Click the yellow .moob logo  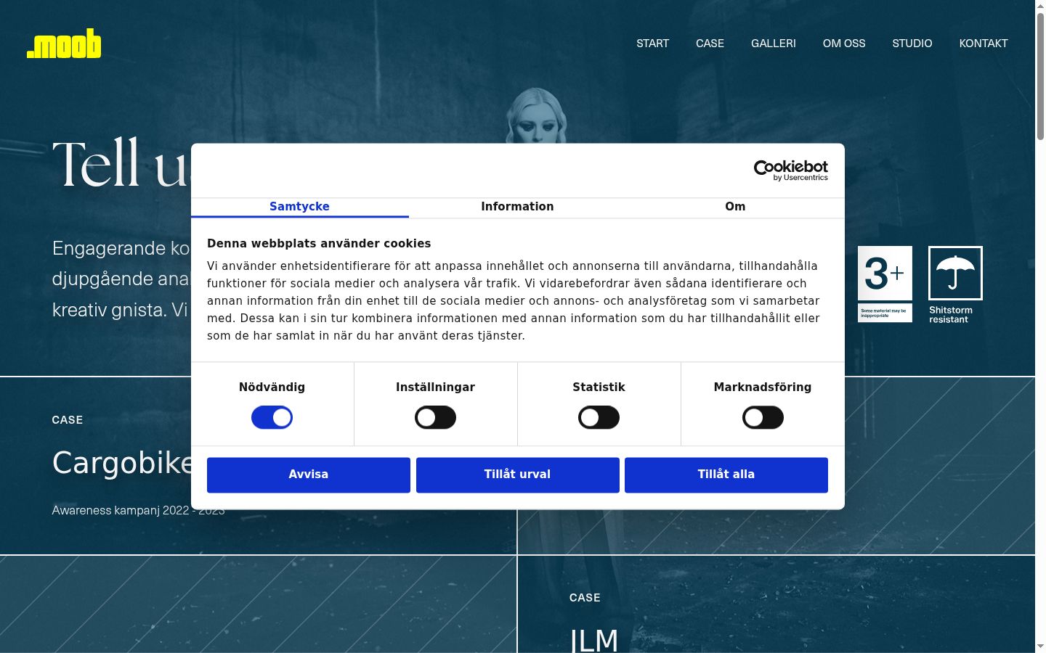[x=64, y=44]
